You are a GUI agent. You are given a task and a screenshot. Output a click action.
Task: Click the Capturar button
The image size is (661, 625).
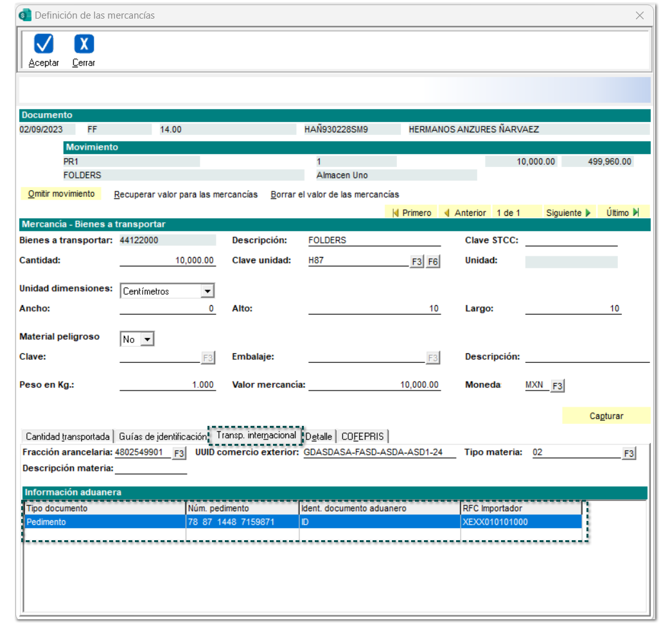point(606,416)
